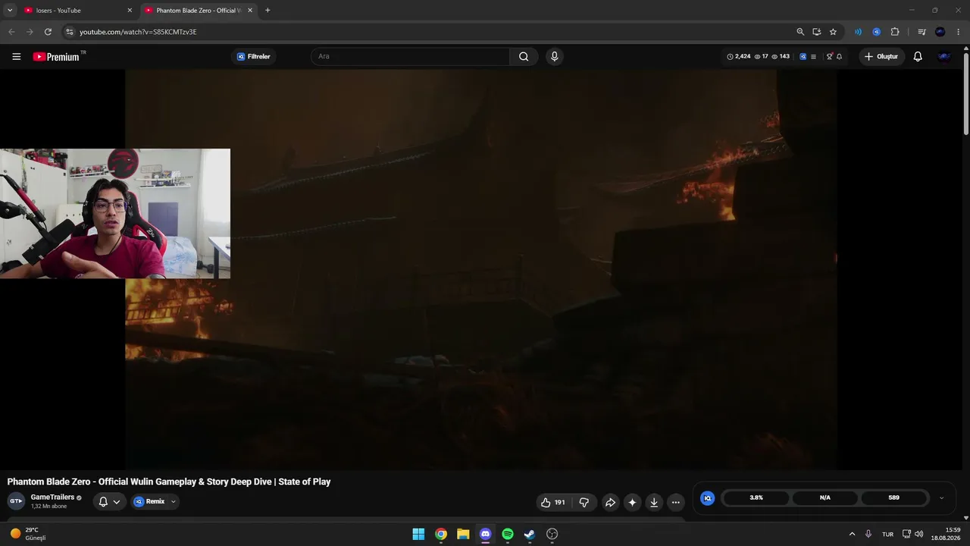970x546 pixels.
Task: Open Steam from the taskbar
Action: 530,534
